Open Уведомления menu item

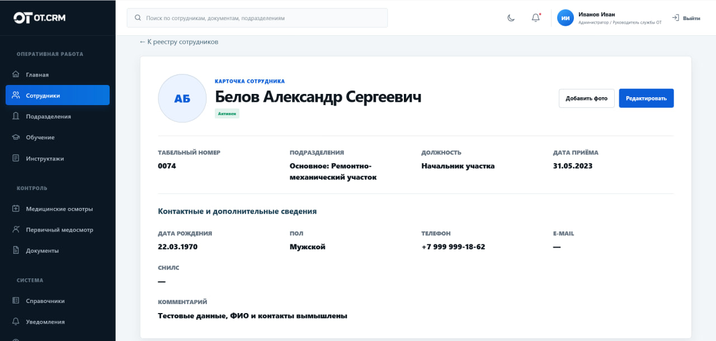(x=58, y=321)
